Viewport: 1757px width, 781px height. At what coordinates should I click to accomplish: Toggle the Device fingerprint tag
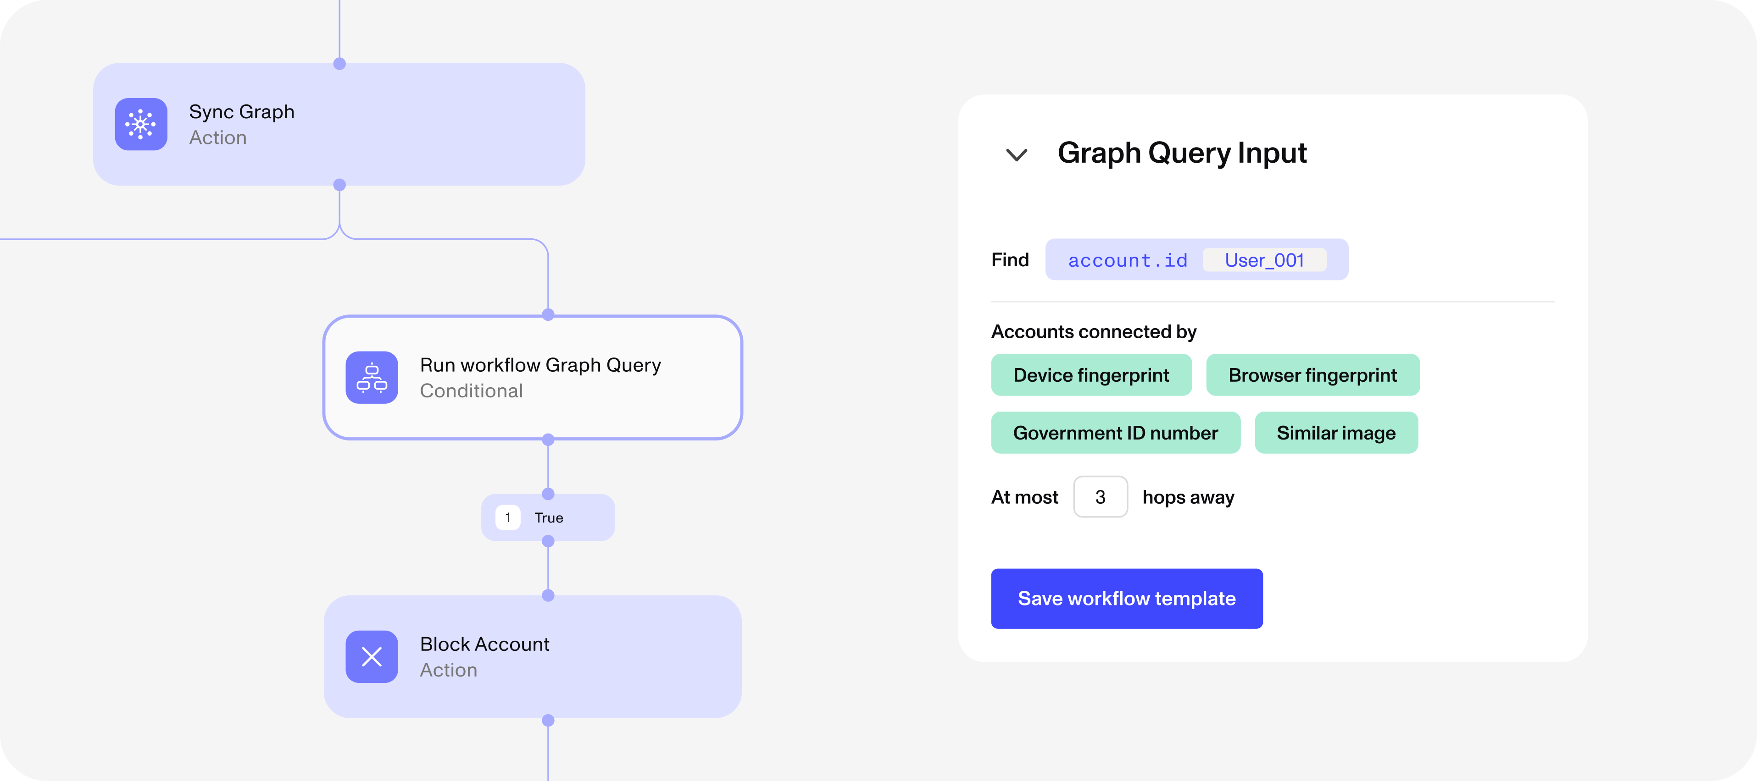coord(1090,375)
